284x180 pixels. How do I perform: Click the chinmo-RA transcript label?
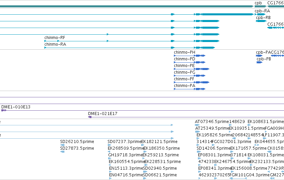pos(55,44)
